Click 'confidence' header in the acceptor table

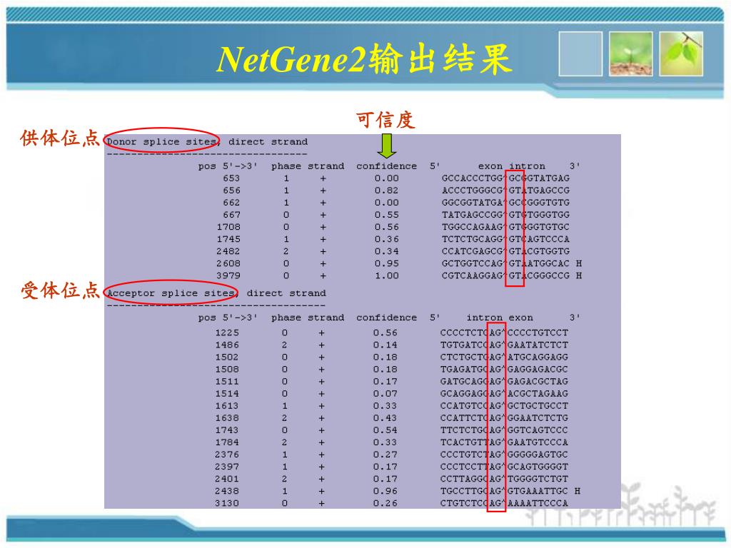click(386, 318)
